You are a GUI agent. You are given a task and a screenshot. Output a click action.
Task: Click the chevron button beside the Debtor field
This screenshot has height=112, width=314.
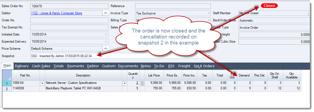coord(106,13)
